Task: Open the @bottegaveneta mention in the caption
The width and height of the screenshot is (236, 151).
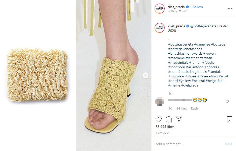Action: click(x=203, y=26)
